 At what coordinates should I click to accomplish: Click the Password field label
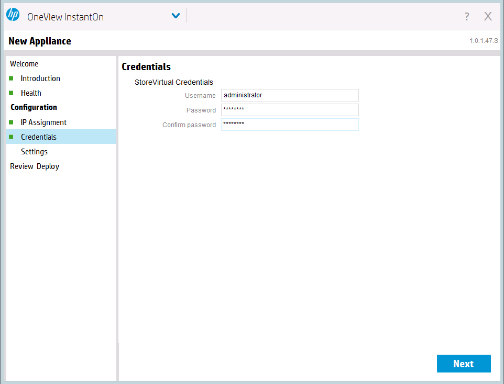201,110
